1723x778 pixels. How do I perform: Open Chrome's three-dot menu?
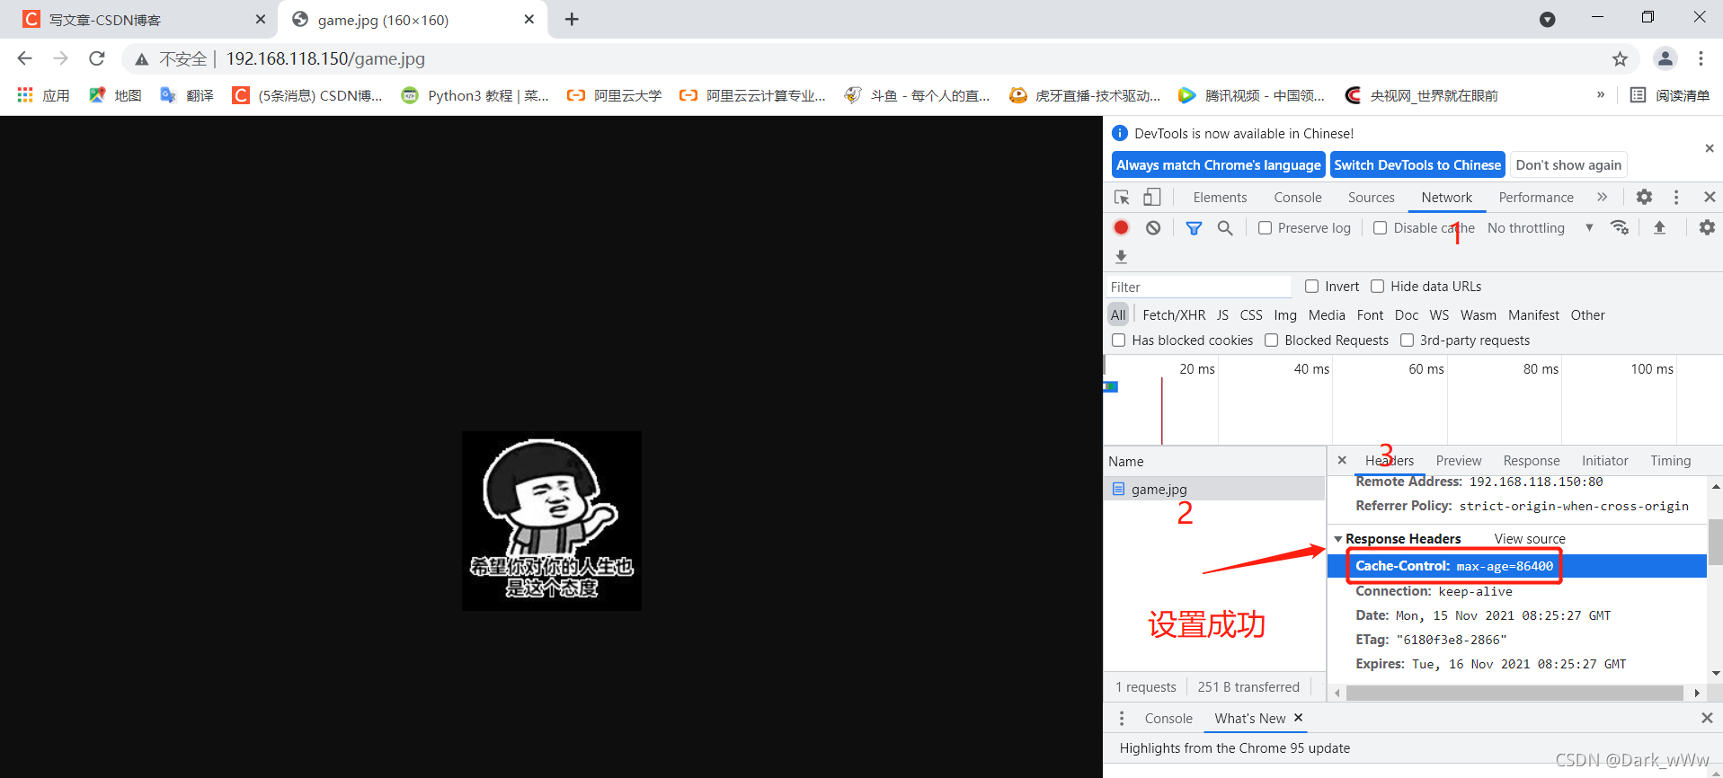tap(1701, 58)
